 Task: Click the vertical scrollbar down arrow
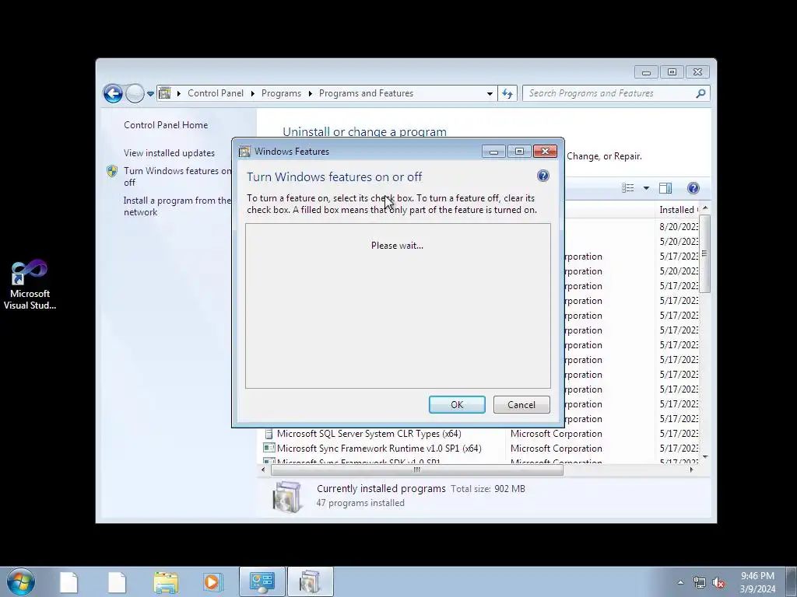pos(705,457)
